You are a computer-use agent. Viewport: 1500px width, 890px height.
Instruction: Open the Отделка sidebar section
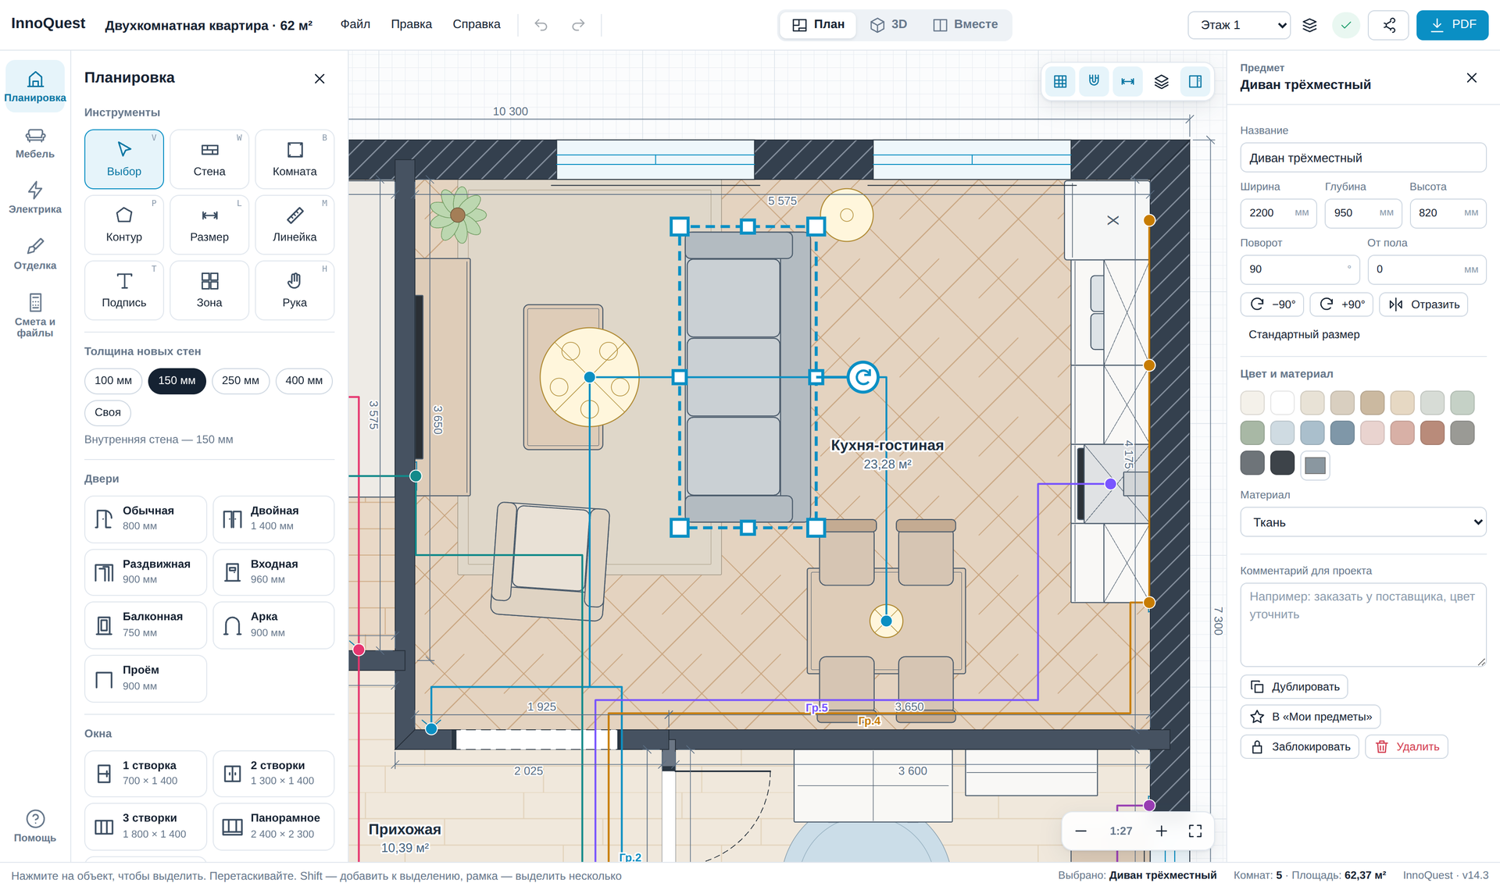(35, 255)
